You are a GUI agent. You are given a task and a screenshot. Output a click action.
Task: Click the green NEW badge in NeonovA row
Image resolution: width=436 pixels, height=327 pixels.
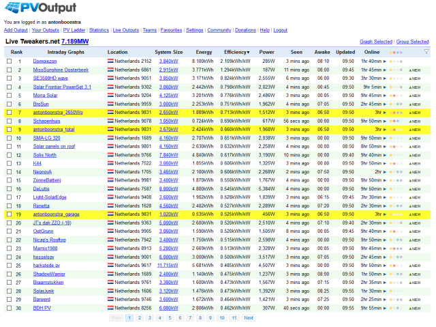(415, 172)
